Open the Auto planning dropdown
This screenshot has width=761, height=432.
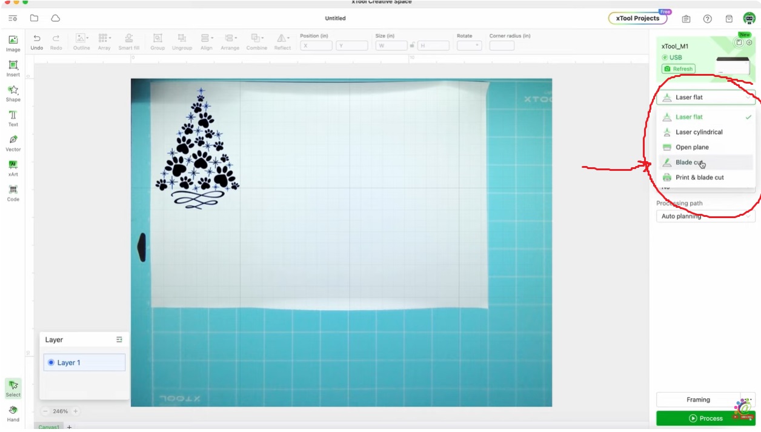(705, 216)
